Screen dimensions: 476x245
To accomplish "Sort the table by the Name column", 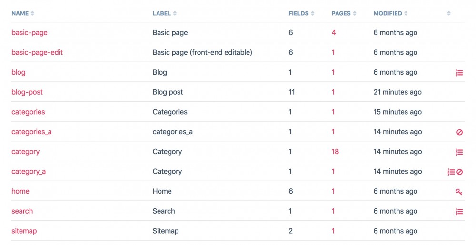I will point(22,13).
